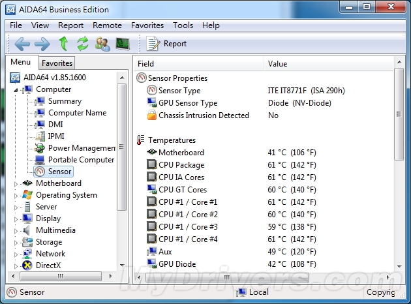Viewport: 411px width, 304px height.
Task: Click the Value column header
Action: tap(277, 64)
